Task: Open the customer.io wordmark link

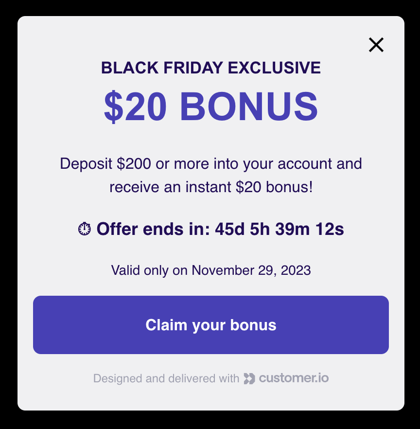Action: pos(294,378)
